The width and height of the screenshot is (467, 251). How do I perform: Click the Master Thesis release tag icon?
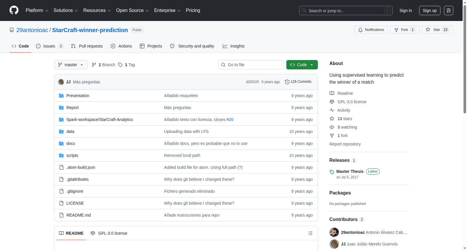(x=332, y=172)
